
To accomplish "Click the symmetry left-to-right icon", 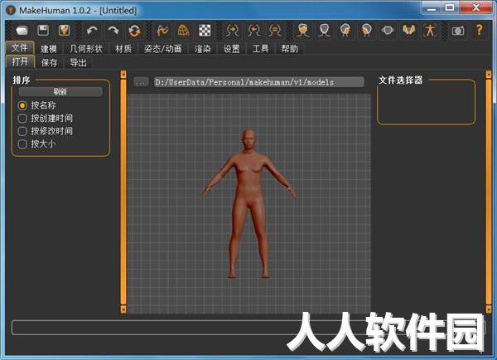I will (x=253, y=31).
